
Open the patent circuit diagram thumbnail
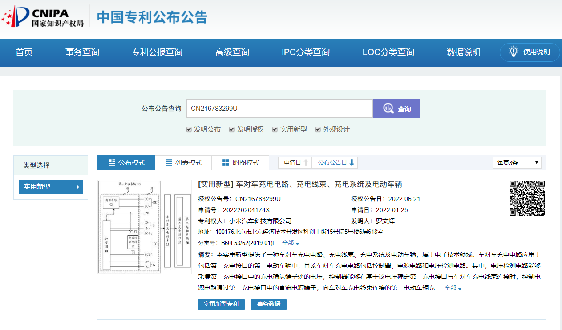tap(145, 226)
